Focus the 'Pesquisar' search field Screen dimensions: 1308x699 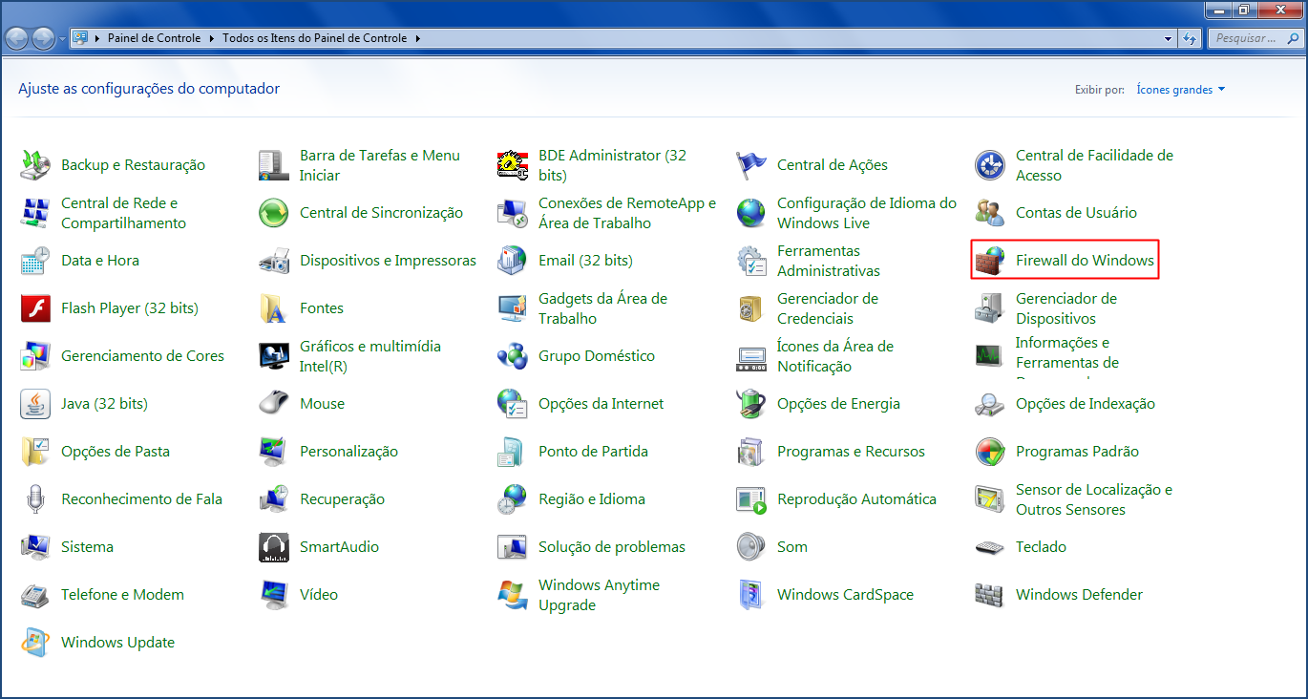1255,38
